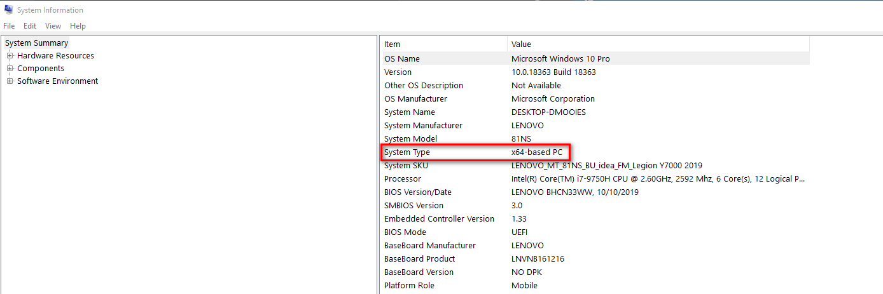883x294 pixels.
Task: Select the Software Environment label
Action: (x=57, y=81)
